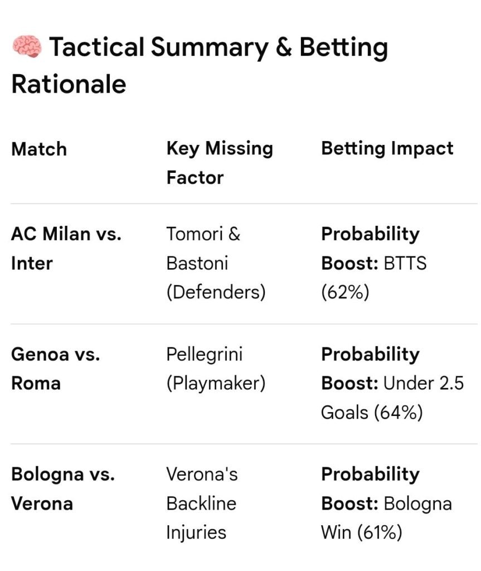
Task: Click the brain emoji icon in heading
Action: [x=27, y=47]
